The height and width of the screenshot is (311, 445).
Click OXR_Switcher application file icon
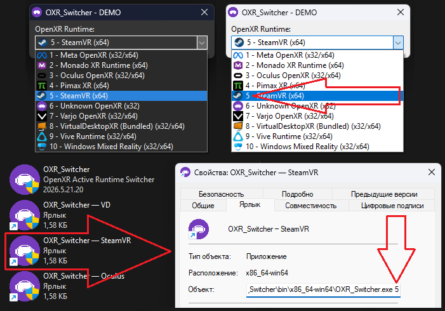click(x=25, y=180)
